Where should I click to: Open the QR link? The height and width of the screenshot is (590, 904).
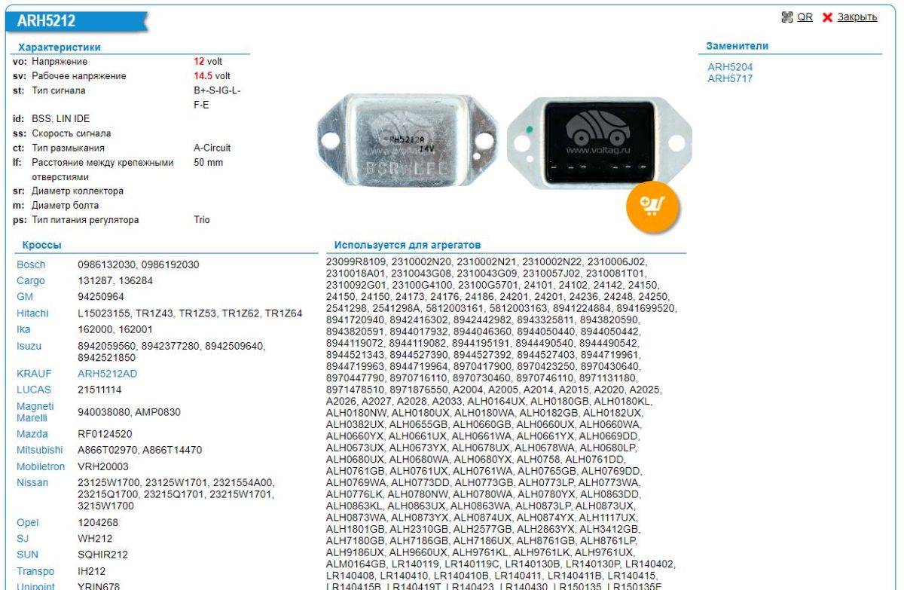point(805,17)
